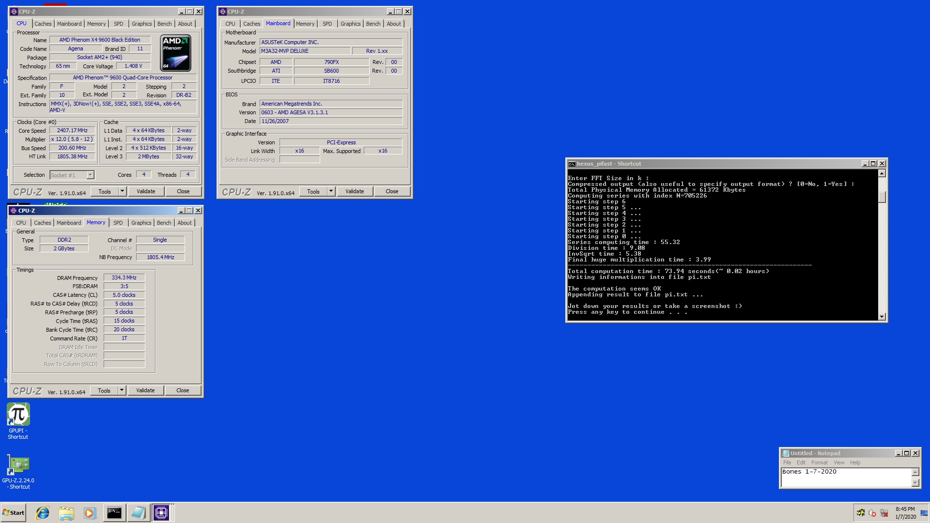930x523 pixels.
Task: Switch to command prompt taskbar button
Action: pyautogui.click(x=114, y=513)
